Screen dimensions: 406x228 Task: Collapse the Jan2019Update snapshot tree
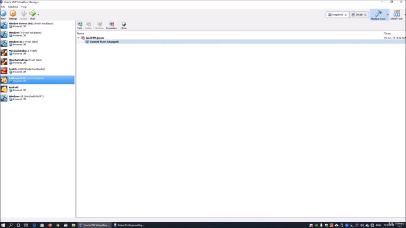78,38
